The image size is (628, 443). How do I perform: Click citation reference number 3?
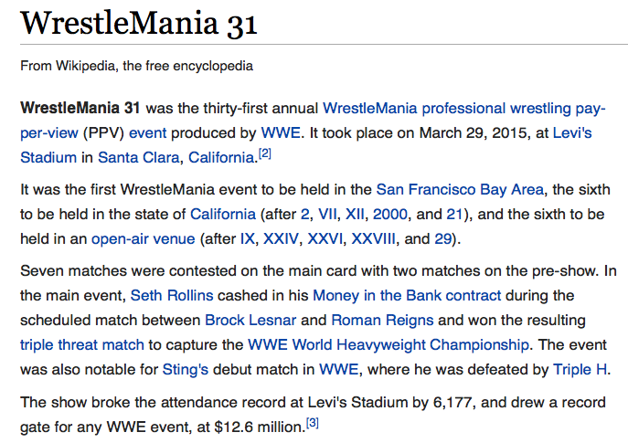[x=312, y=422]
